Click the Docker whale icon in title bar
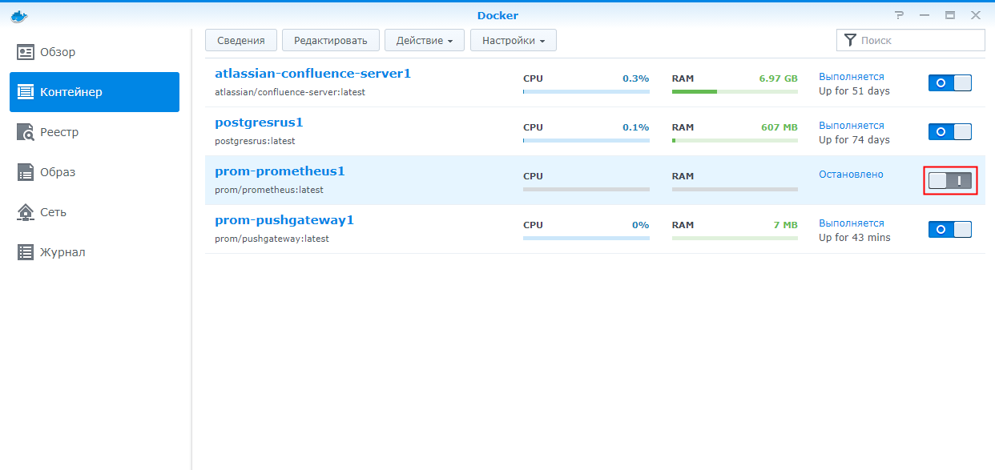 click(18, 15)
